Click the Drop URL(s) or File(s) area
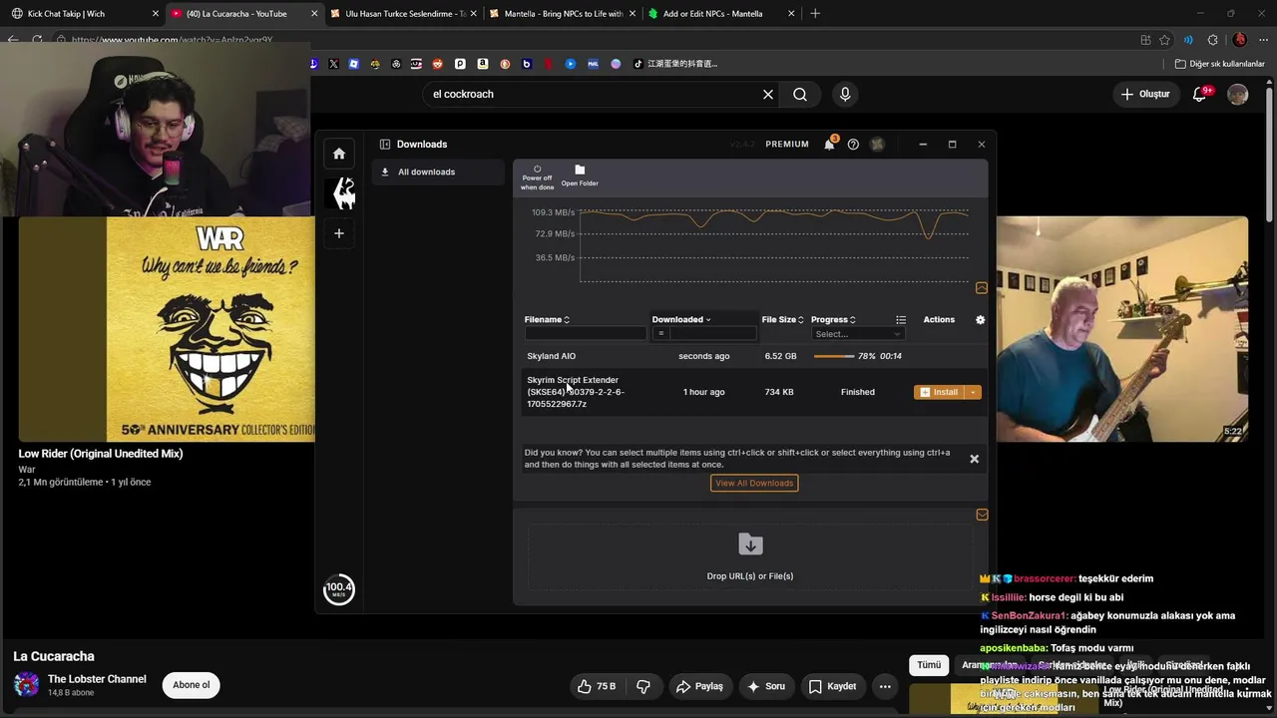Image resolution: width=1277 pixels, height=718 pixels. pyautogui.click(x=750, y=557)
